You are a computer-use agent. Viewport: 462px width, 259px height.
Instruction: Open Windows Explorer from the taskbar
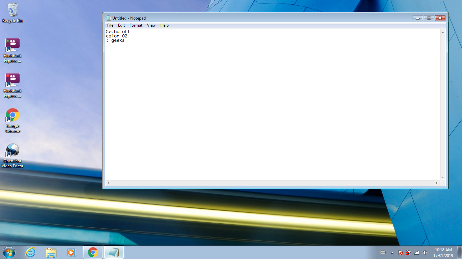[x=51, y=252]
